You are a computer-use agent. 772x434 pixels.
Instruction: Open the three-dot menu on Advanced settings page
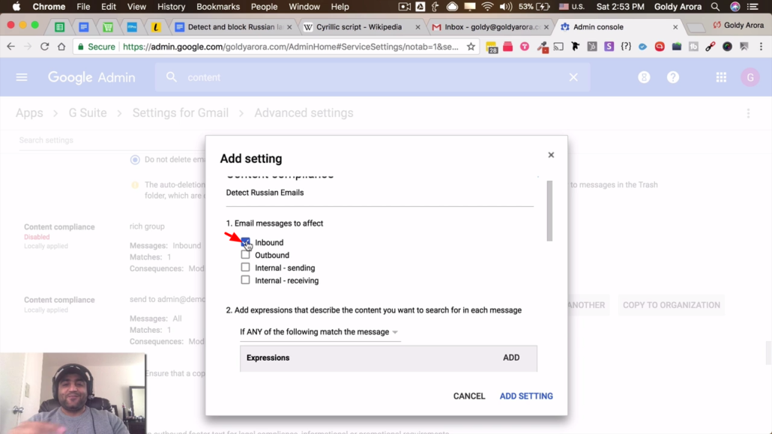pos(748,113)
